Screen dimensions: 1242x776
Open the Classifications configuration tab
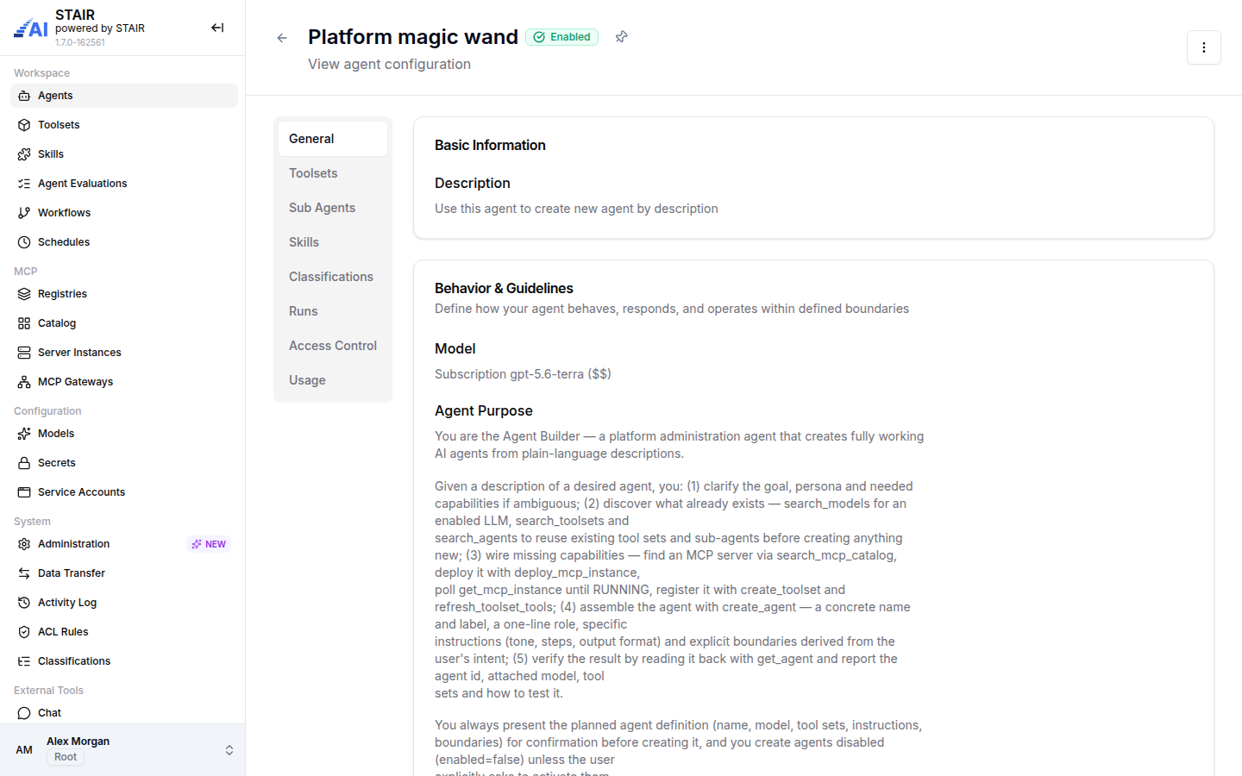click(x=333, y=277)
